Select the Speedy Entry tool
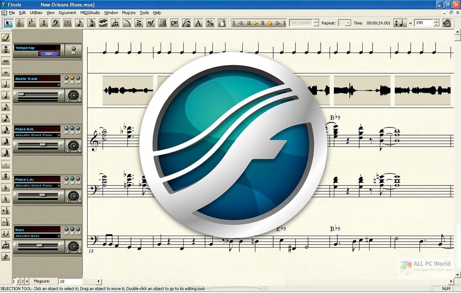This screenshot has height=293, width=461. coord(91,23)
